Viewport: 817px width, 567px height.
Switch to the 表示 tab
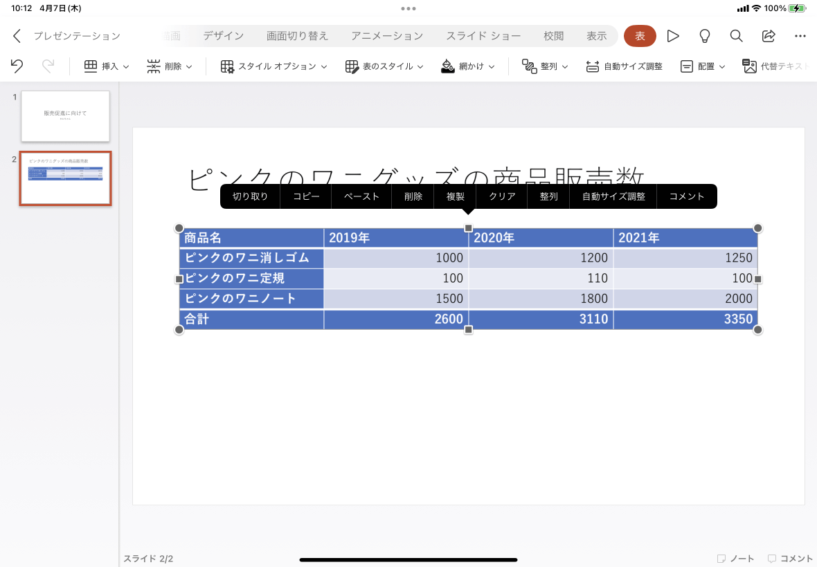[x=597, y=36]
